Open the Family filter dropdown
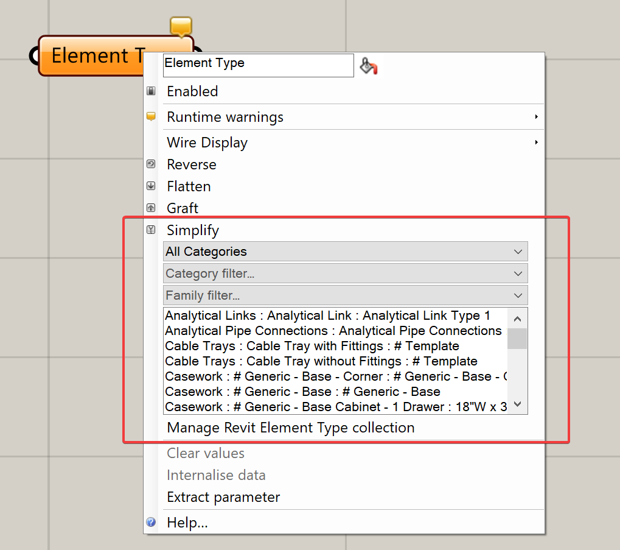Image resolution: width=620 pixels, height=550 pixels. 345,295
